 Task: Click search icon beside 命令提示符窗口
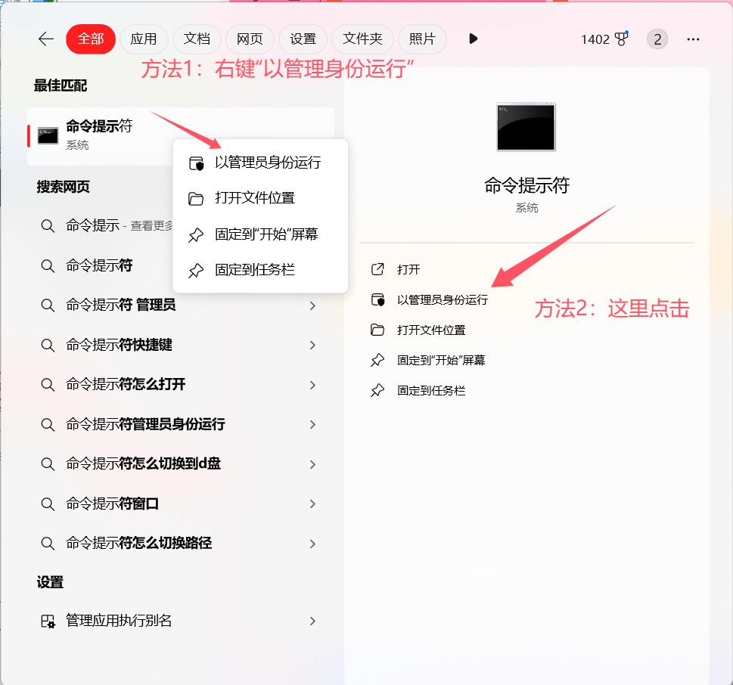tap(48, 504)
